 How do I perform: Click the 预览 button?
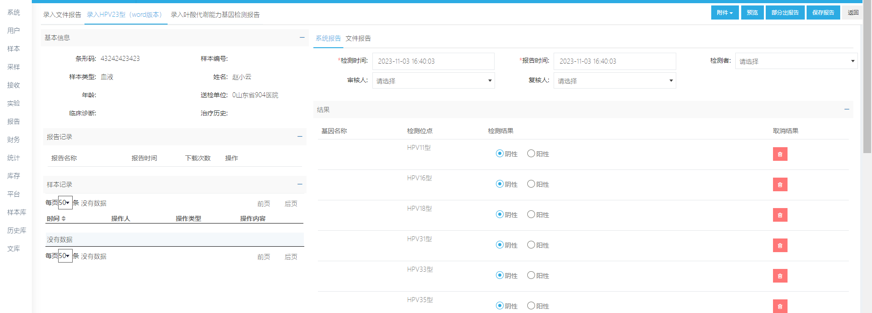click(x=753, y=13)
